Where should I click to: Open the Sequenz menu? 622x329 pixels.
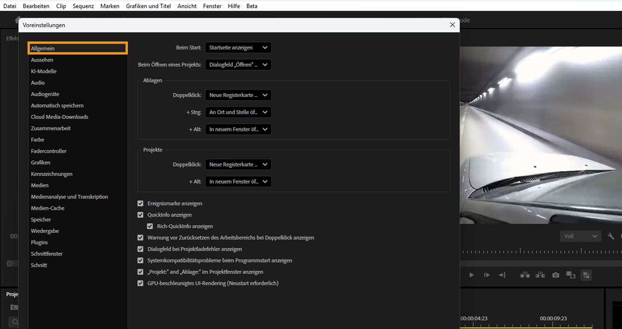(83, 6)
